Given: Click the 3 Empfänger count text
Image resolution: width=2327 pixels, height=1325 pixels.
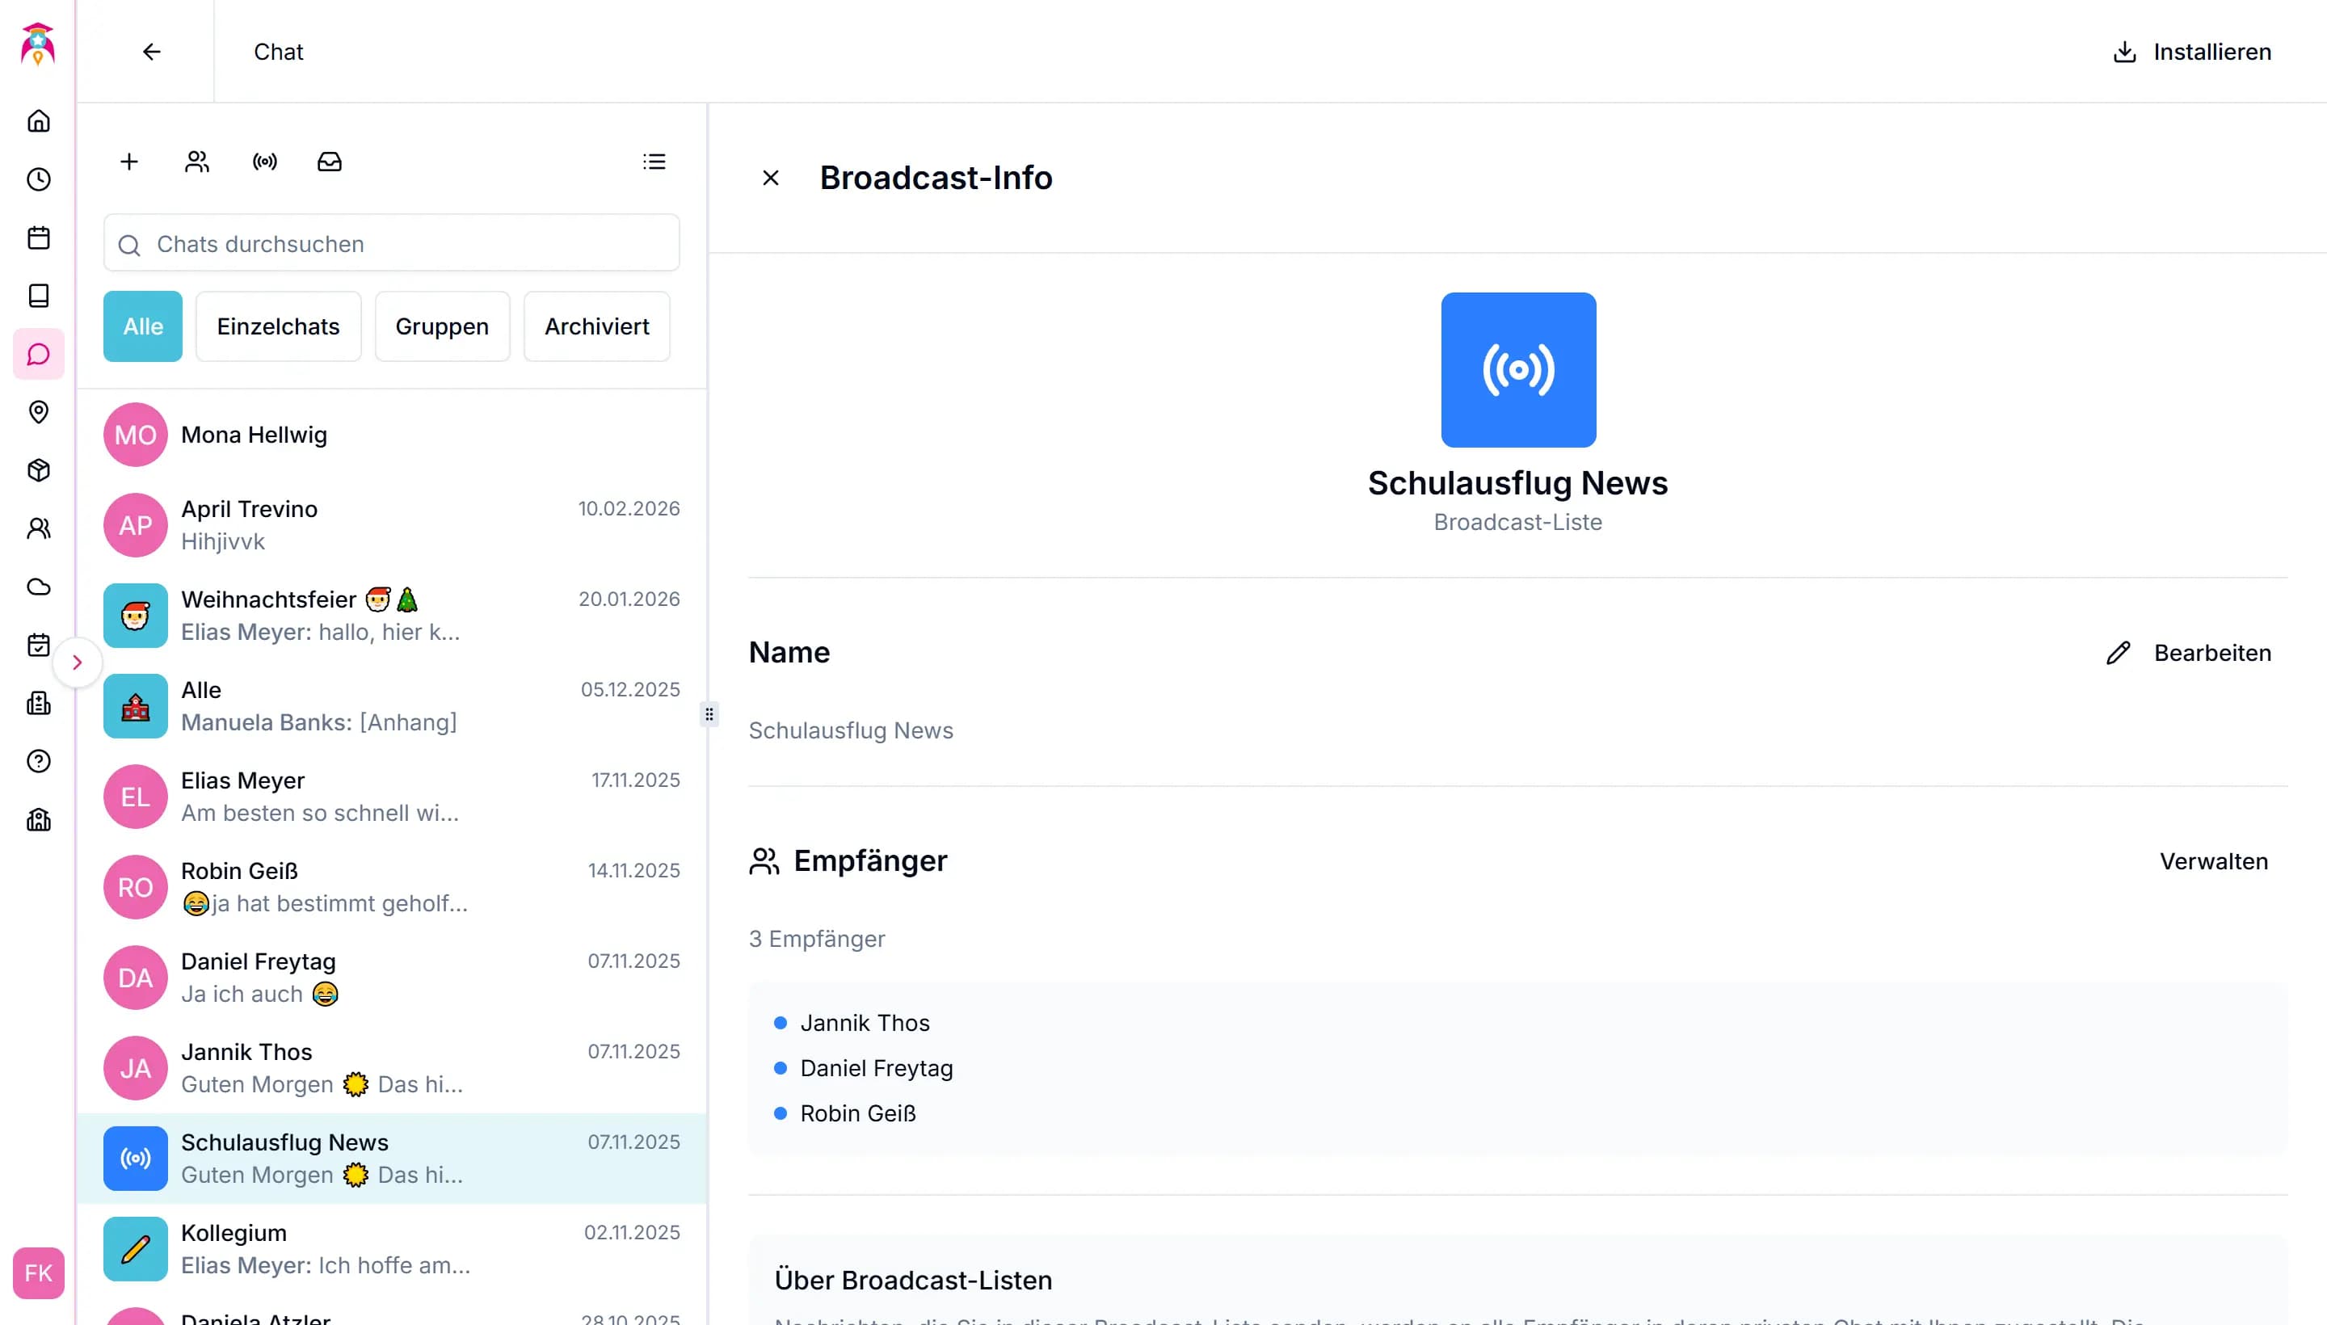Looking at the screenshot, I should pyautogui.click(x=816, y=939).
